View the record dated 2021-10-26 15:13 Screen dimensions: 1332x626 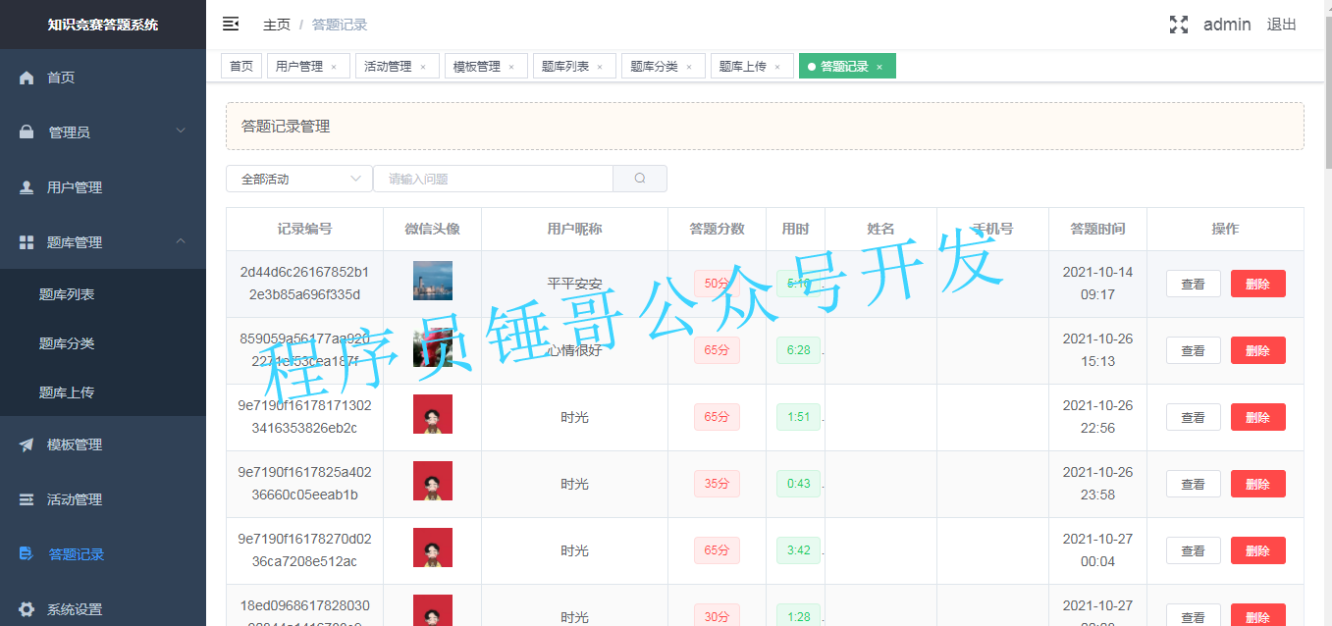click(1194, 350)
